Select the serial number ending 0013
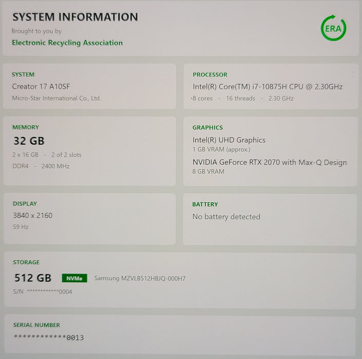Image resolution: width=362 pixels, height=359 pixels. click(x=49, y=337)
